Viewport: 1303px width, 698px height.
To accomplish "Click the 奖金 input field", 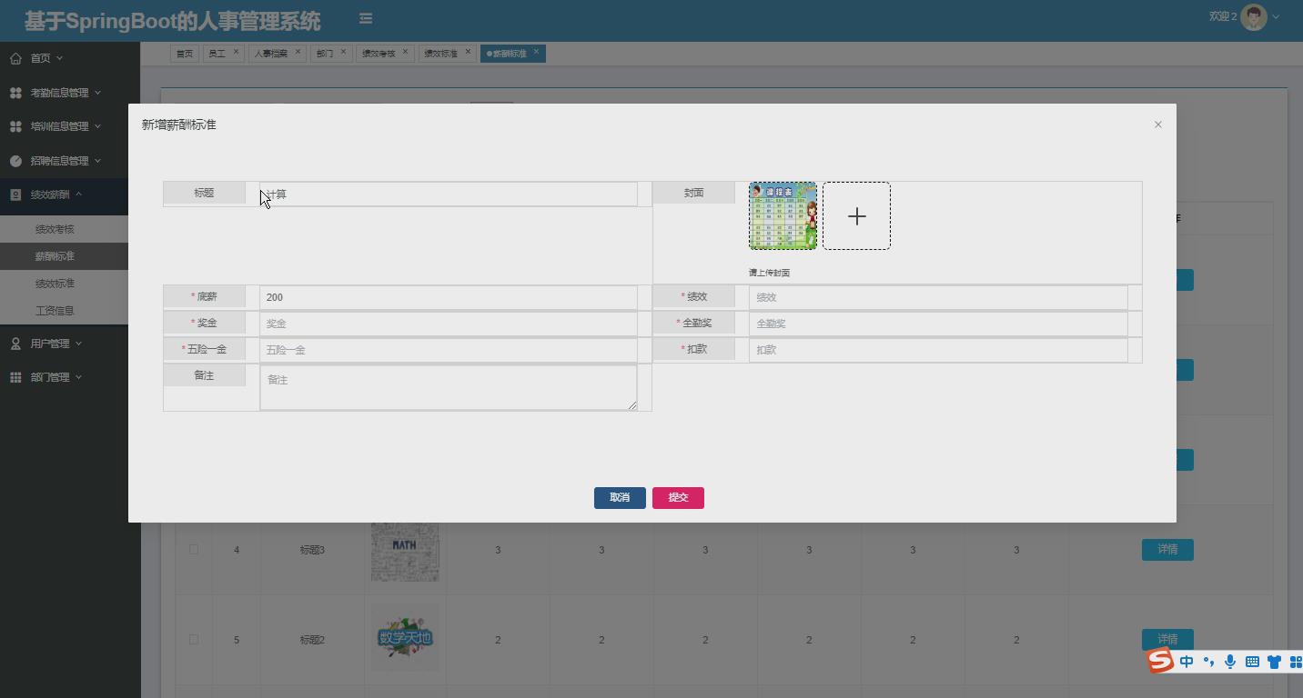I will click(x=449, y=324).
